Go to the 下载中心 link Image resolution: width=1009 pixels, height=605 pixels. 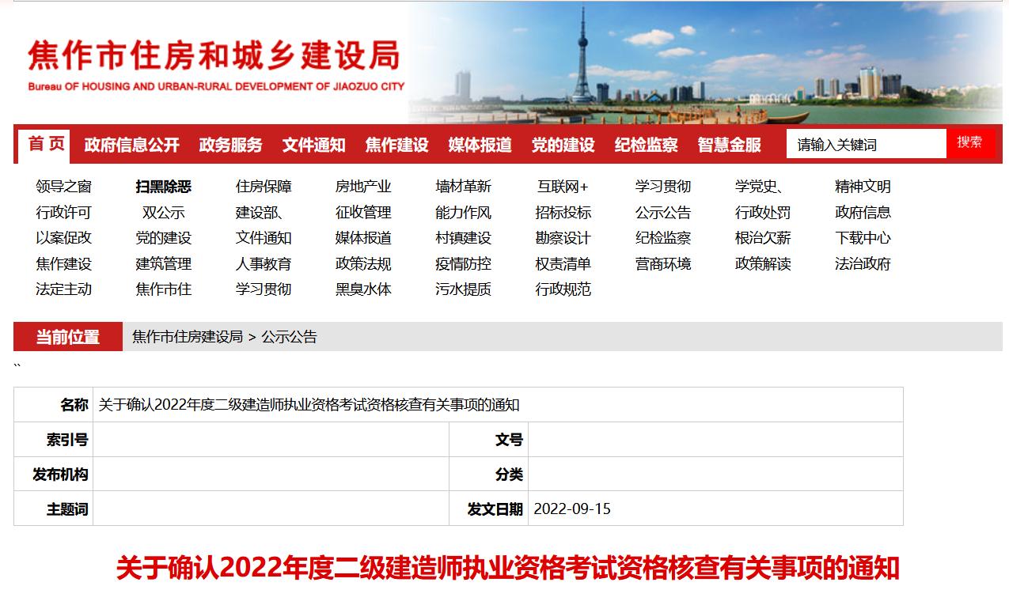point(863,238)
